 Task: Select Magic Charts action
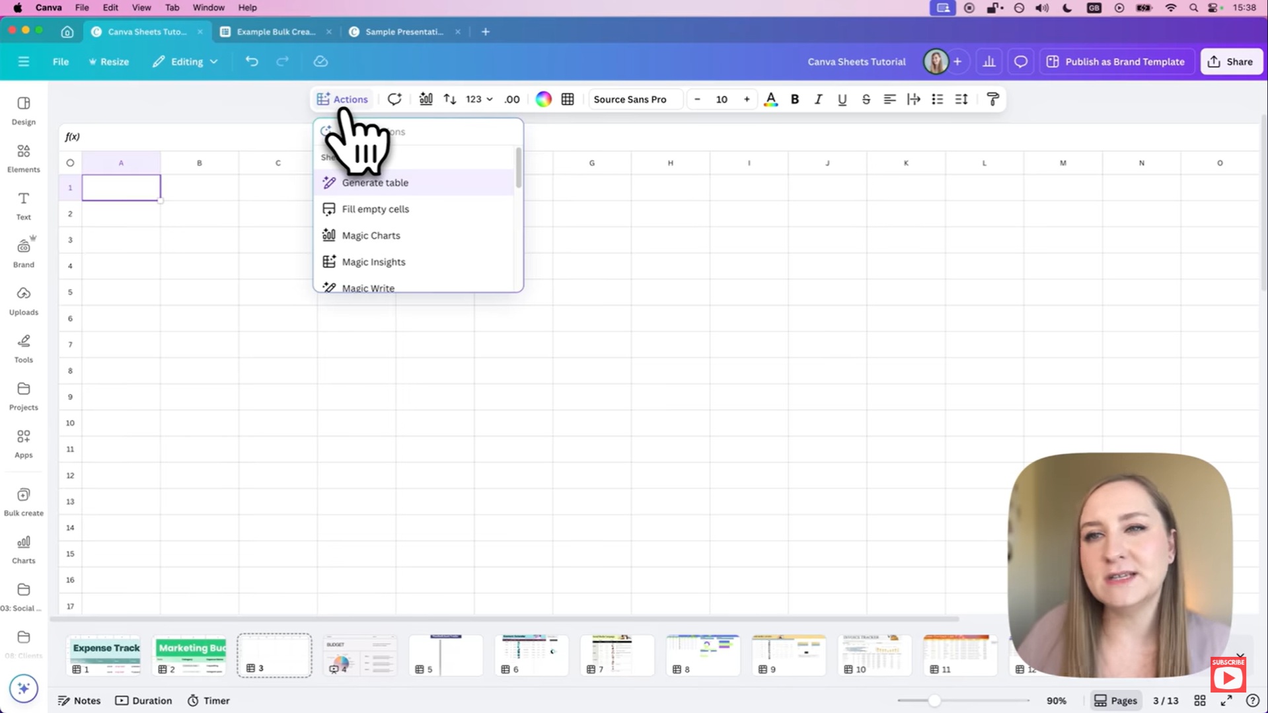click(415, 235)
